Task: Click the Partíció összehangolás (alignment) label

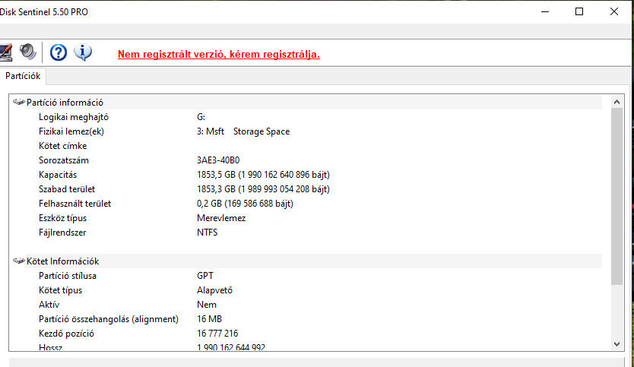Action: pos(109,319)
